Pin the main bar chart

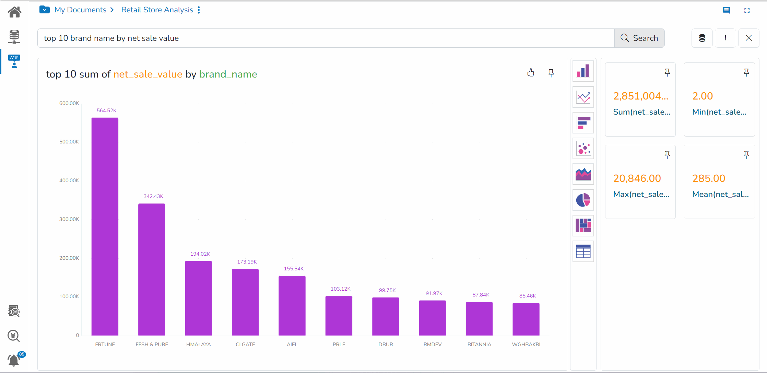(x=551, y=73)
